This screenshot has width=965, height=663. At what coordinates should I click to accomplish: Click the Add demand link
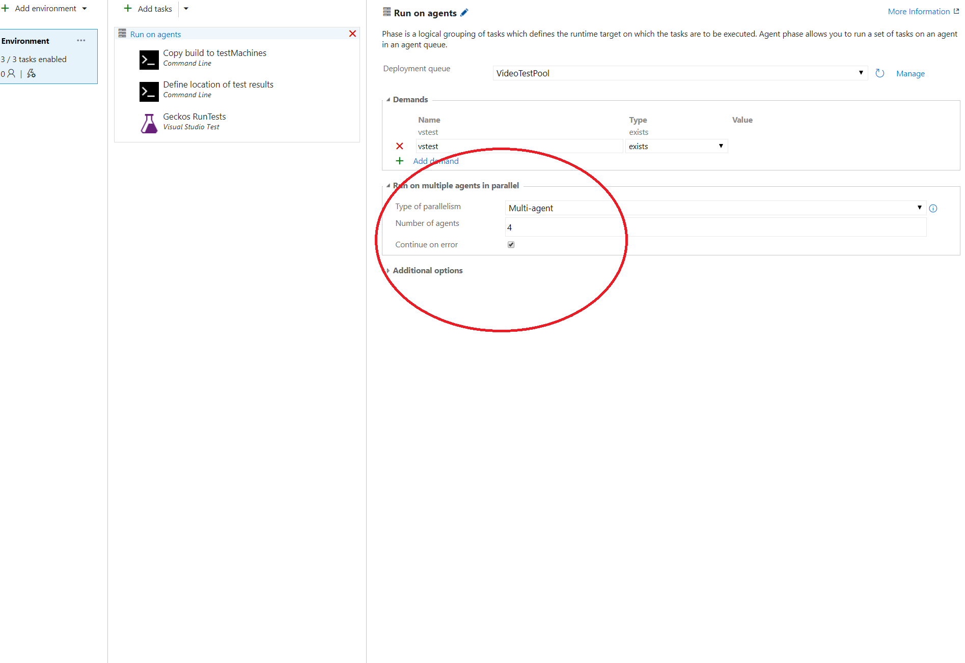pyautogui.click(x=436, y=161)
